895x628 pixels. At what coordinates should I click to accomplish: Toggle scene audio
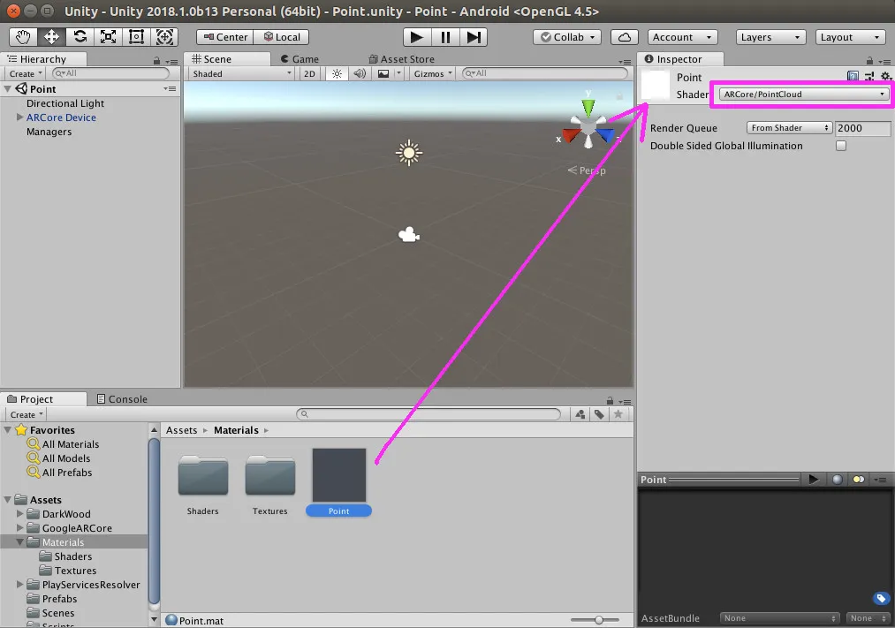[360, 73]
